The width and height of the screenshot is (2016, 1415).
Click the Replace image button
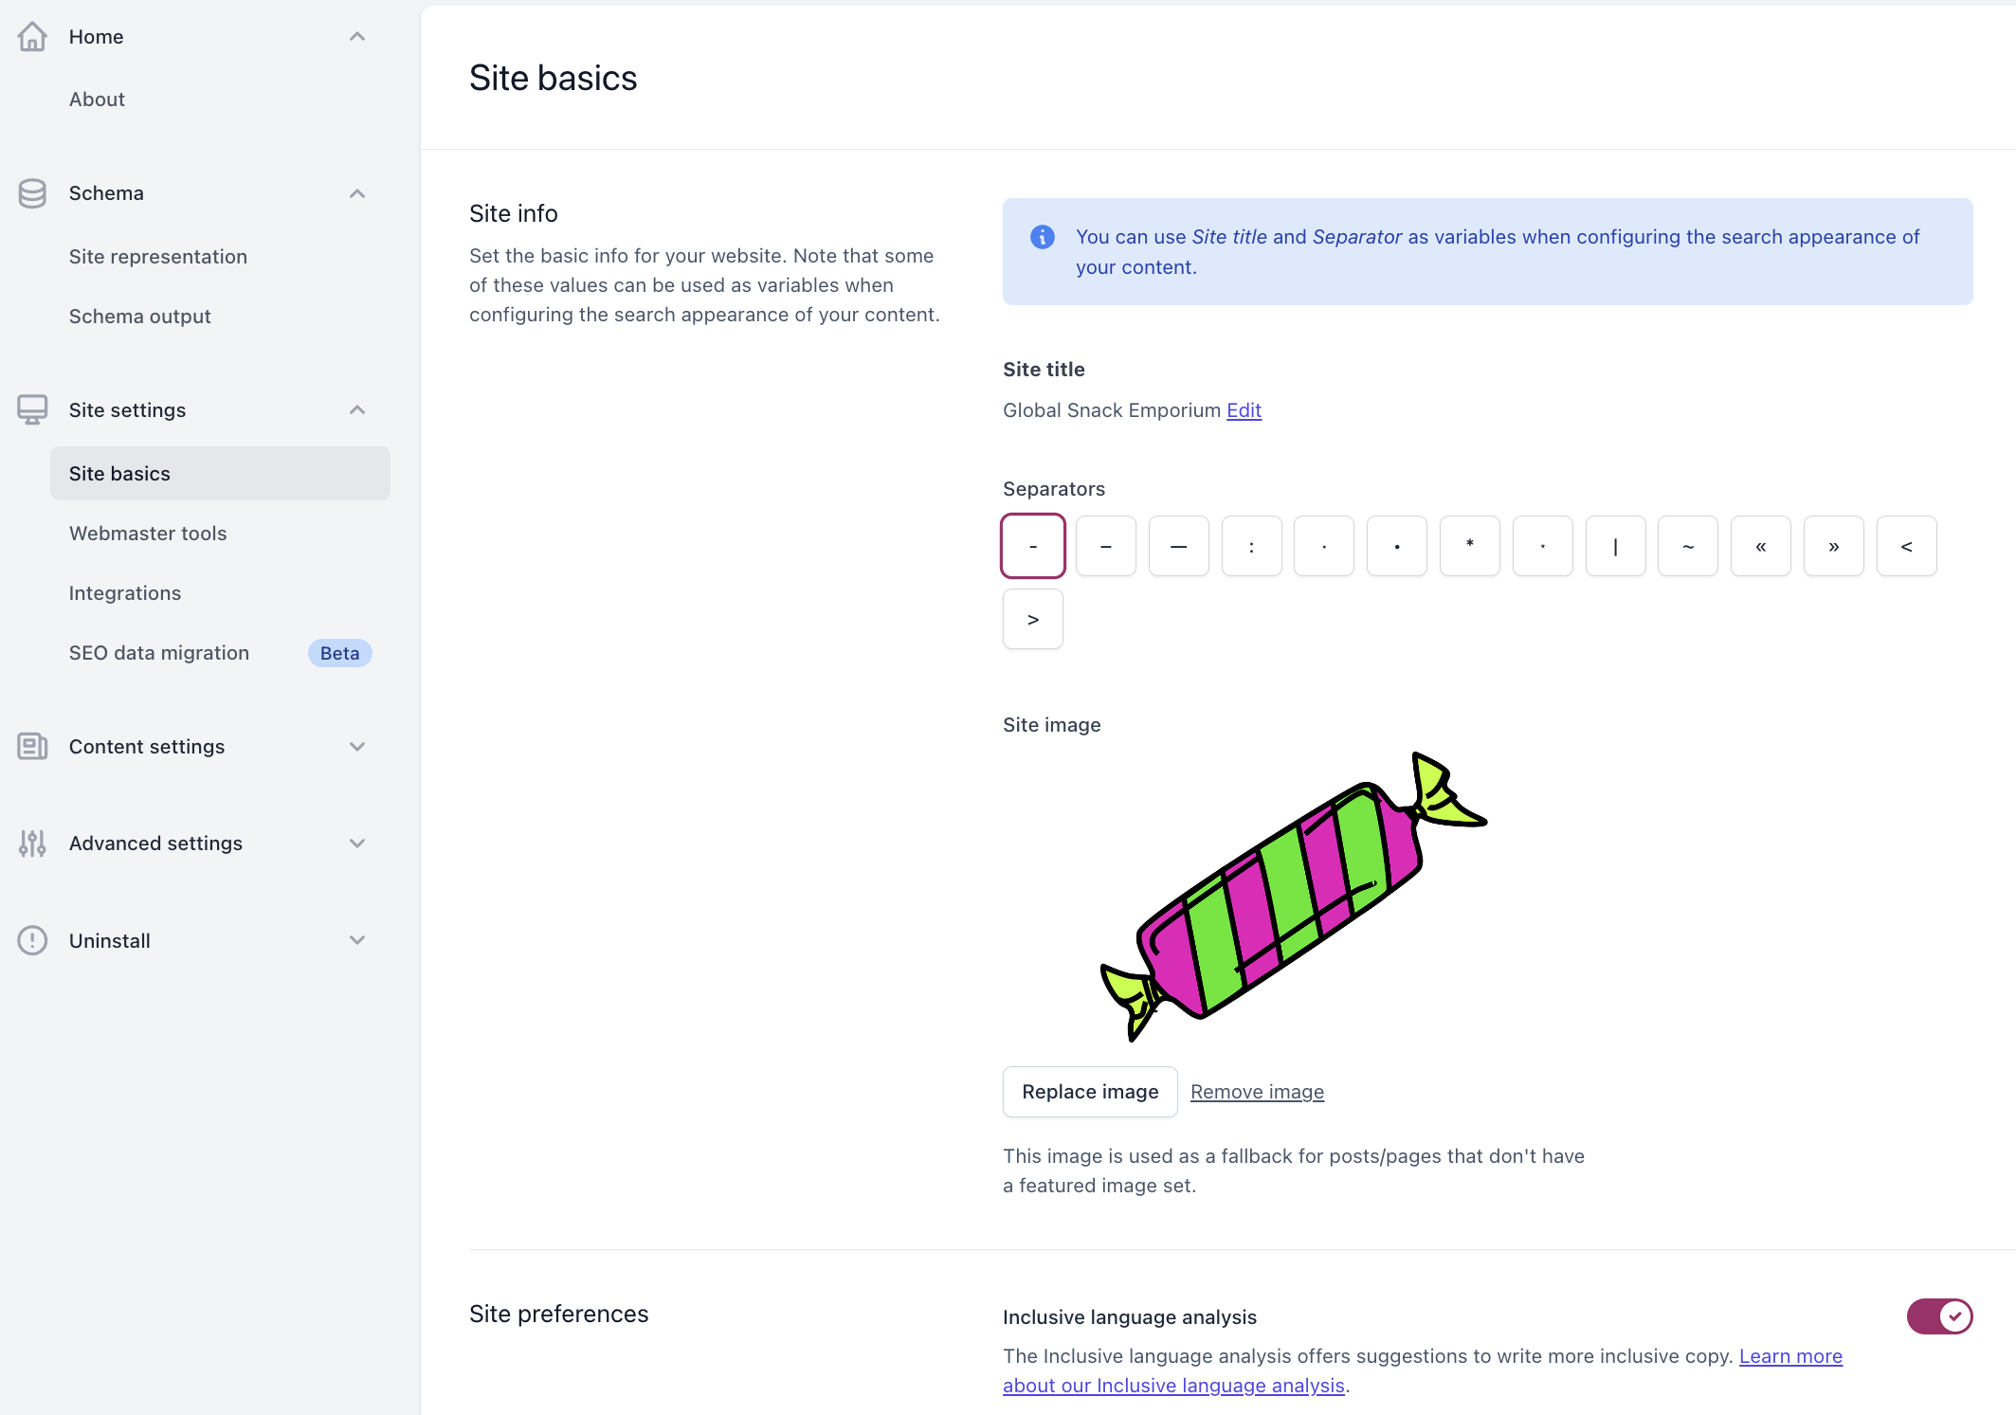(x=1089, y=1092)
